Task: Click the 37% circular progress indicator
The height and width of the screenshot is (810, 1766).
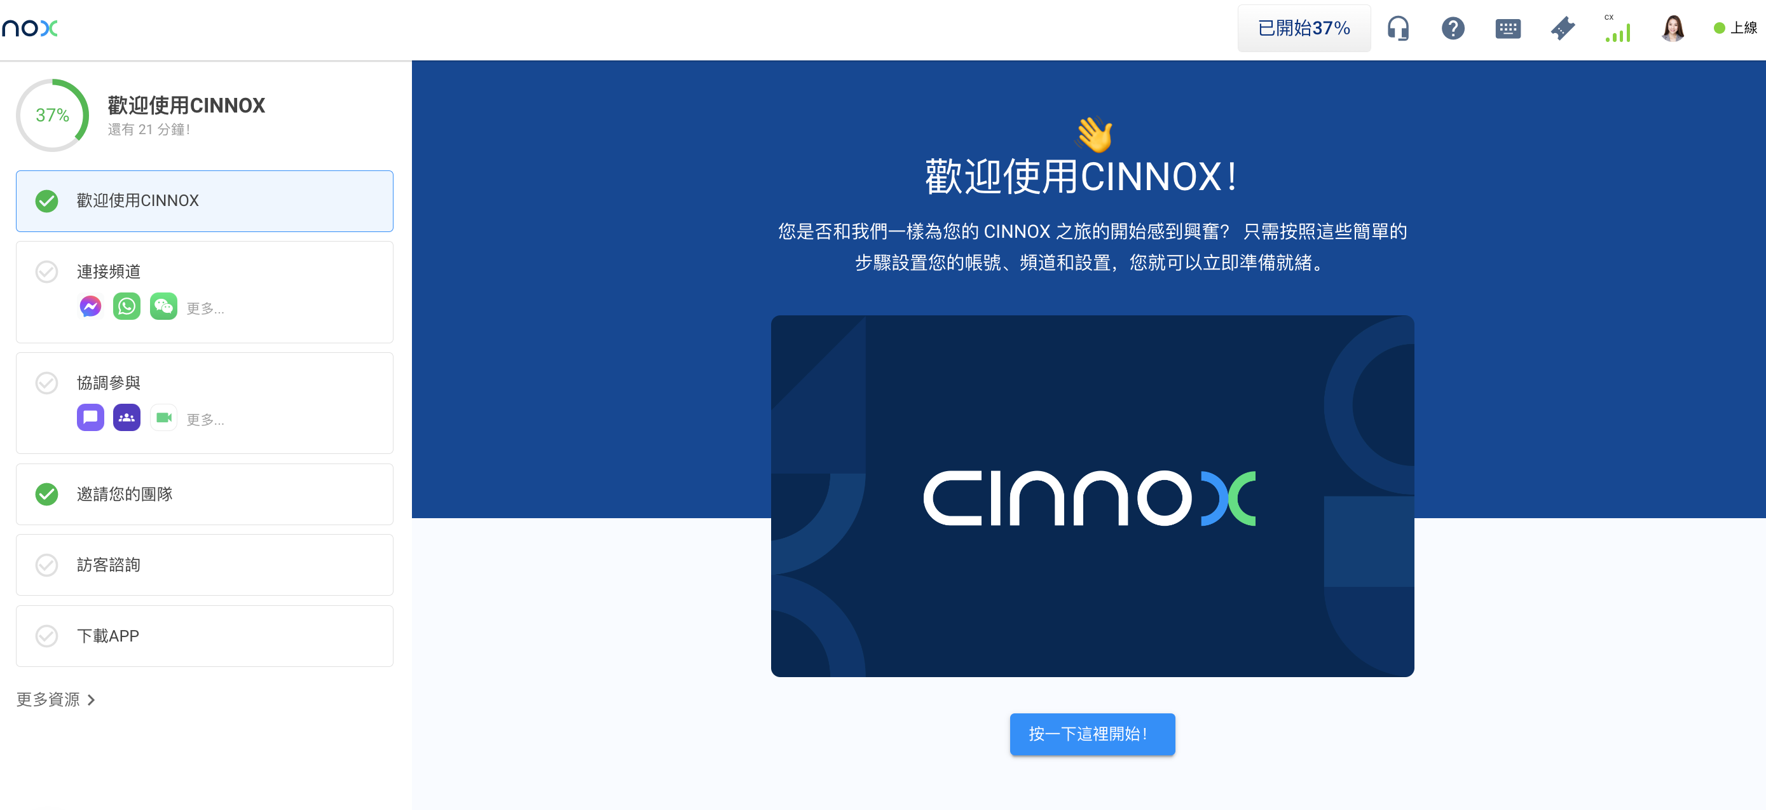Action: click(x=53, y=115)
